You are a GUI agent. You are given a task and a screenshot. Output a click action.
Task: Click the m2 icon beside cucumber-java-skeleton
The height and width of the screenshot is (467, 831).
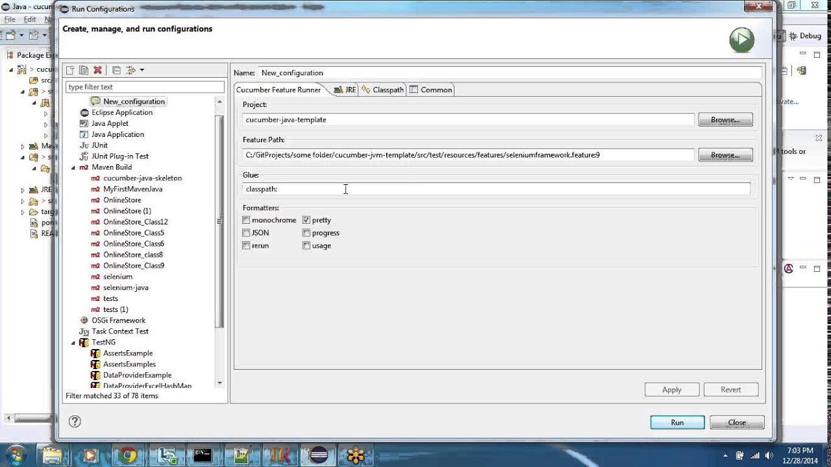(95, 178)
